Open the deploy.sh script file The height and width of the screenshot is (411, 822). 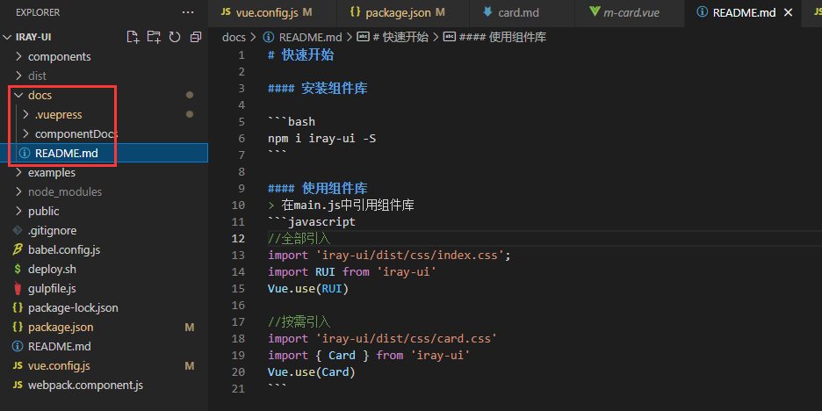[x=104, y=270]
